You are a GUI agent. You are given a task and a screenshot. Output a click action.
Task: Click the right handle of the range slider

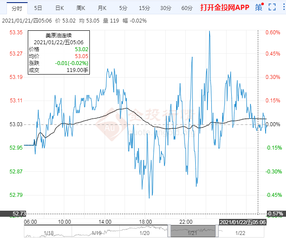coord(216,231)
